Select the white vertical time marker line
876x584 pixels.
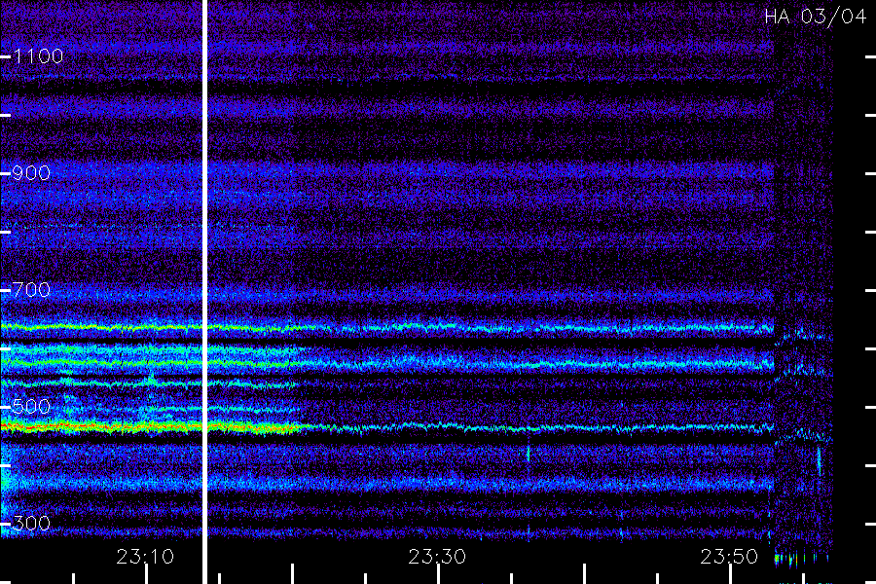tap(204, 292)
